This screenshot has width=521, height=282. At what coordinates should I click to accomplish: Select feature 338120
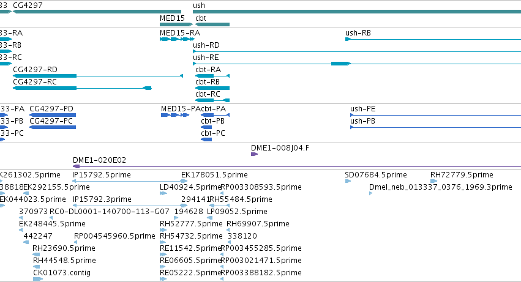pyautogui.click(x=229, y=242)
